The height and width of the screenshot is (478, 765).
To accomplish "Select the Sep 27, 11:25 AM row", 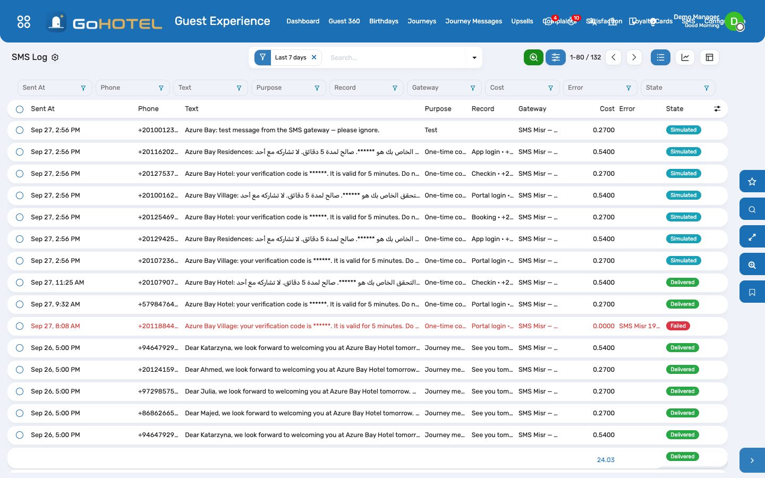I will tap(20, 283).
